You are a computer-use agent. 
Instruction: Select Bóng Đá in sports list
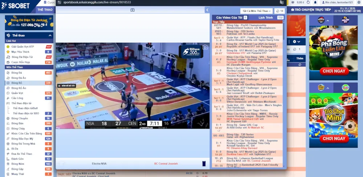16,73
